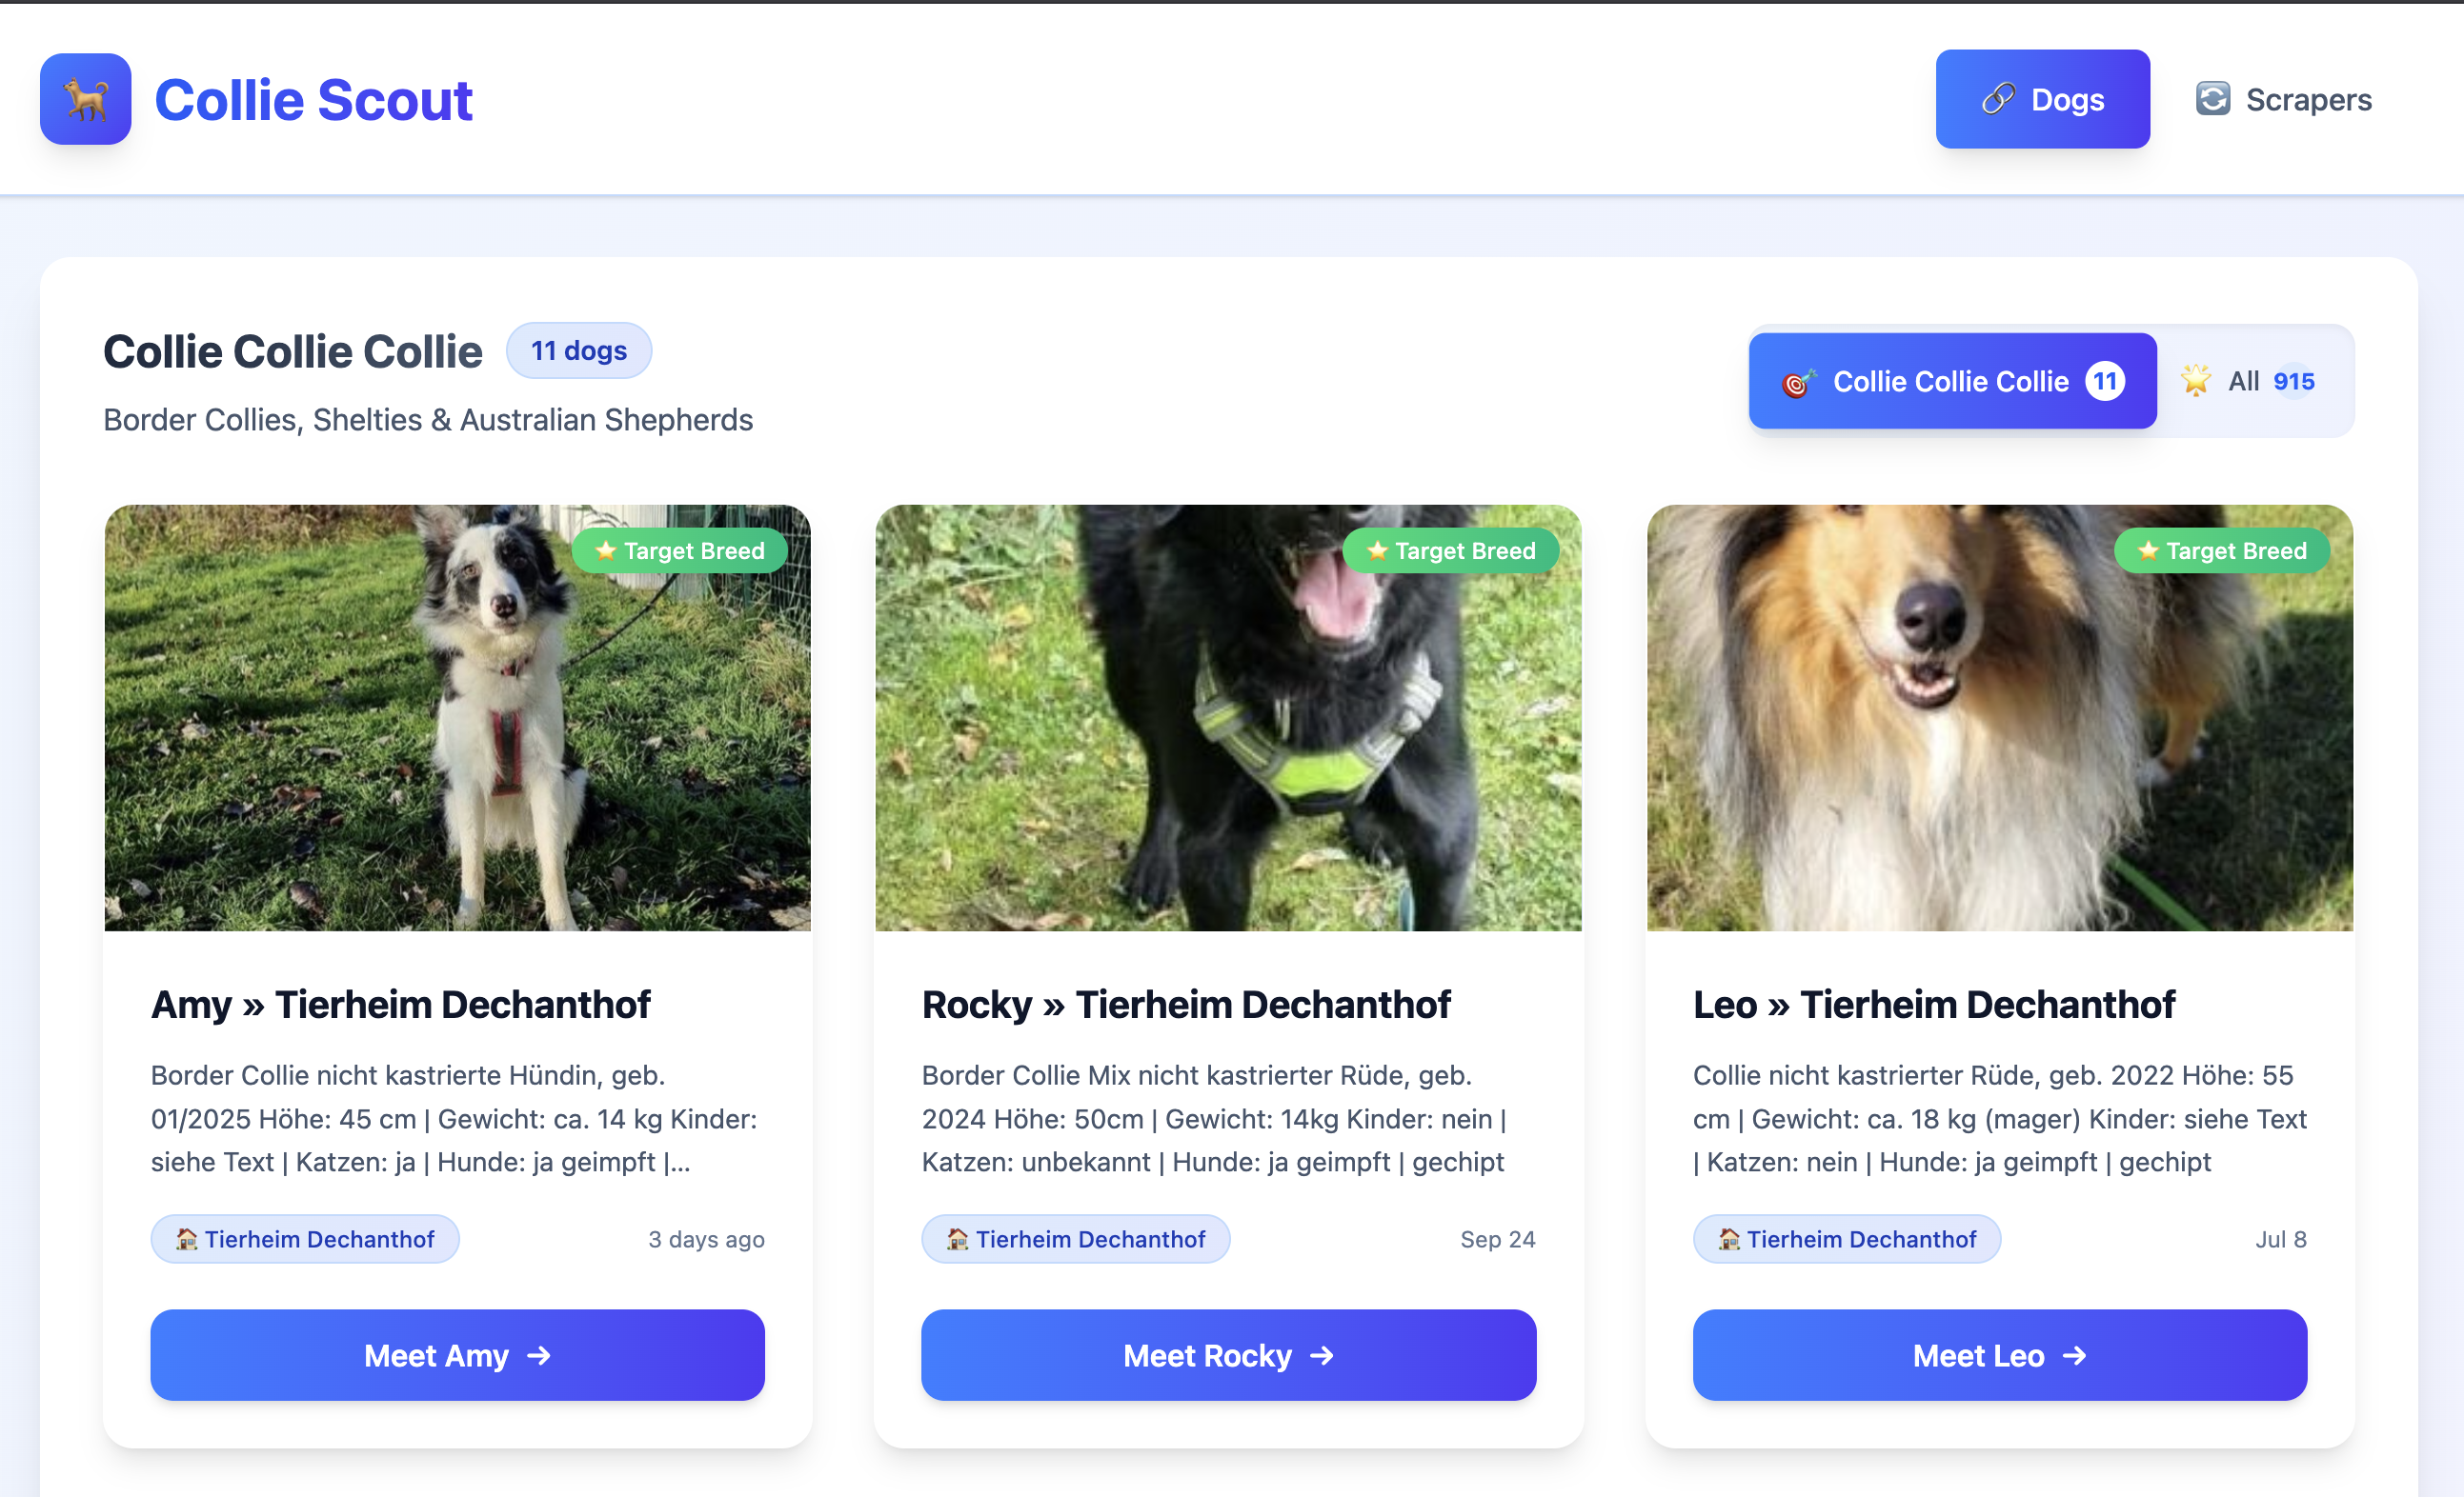The height and width of the screenshot is (1497, 2464).
Task: Show All 915 dogs filter
Action: click(x=2255, y=381)
